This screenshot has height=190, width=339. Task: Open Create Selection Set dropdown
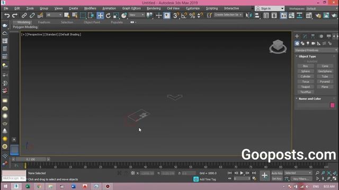pyautogui.click(x=228, y=15)
